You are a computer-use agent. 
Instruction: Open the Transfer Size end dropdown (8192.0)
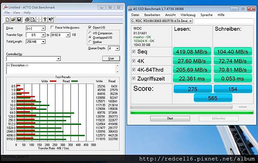(x=68, y=35)
